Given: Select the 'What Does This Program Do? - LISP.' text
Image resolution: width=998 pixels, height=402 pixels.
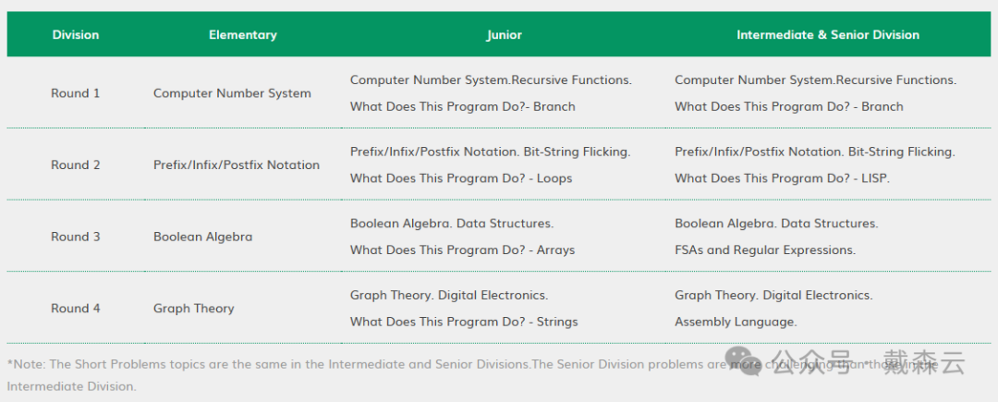Looking at the screenshot, I should [783, 178].
